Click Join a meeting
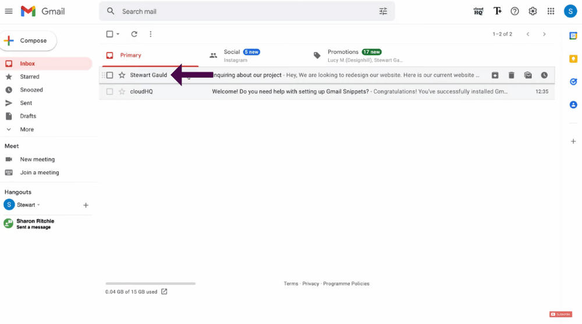The height and width of the screenshot is (324, 582). click(x=40, y=172)
